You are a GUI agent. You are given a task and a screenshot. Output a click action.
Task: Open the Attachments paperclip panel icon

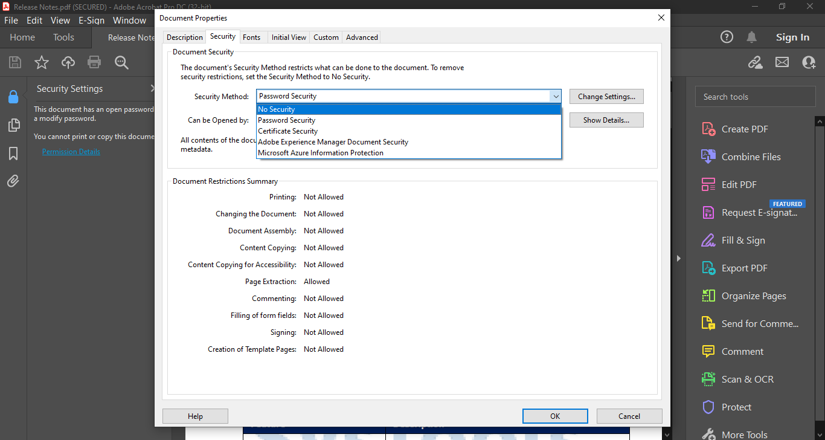point(13,181)
